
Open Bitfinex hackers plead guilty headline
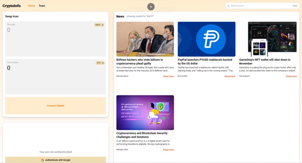tap(140, 62)
